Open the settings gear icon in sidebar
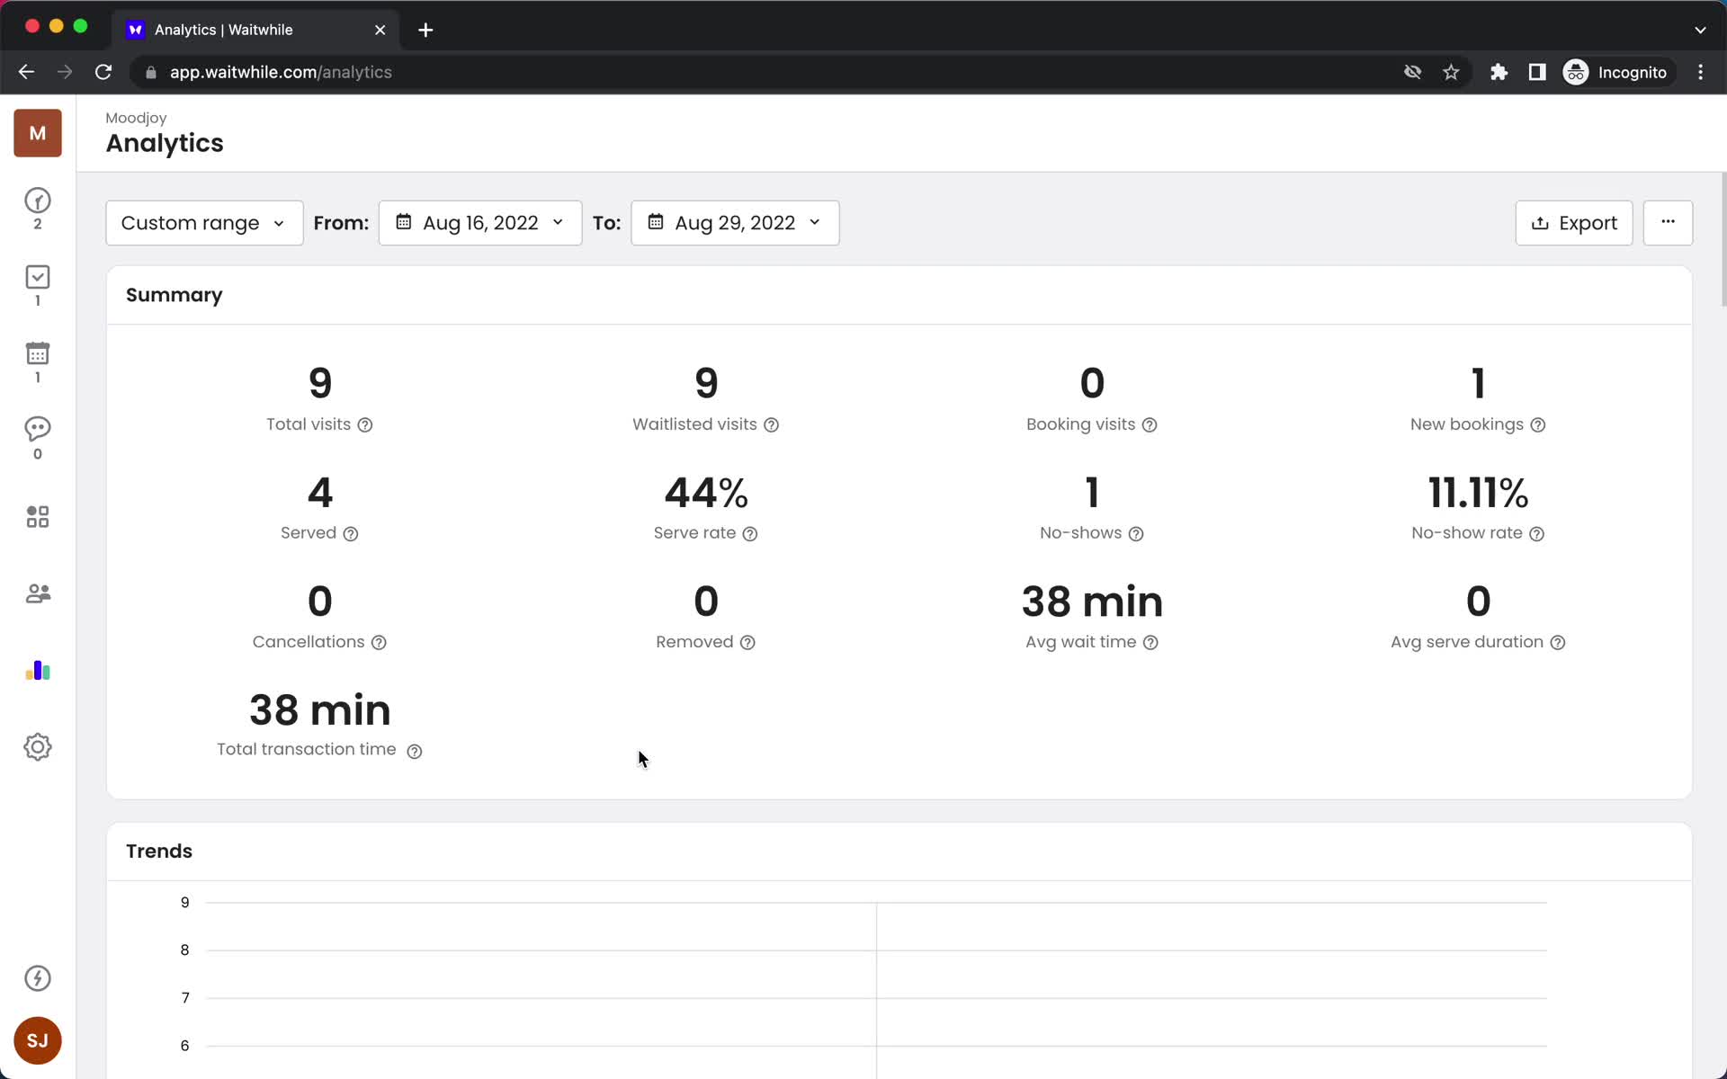Image resolution: width=1727 pixels, height=1079 pixels. tap(37, 747)
